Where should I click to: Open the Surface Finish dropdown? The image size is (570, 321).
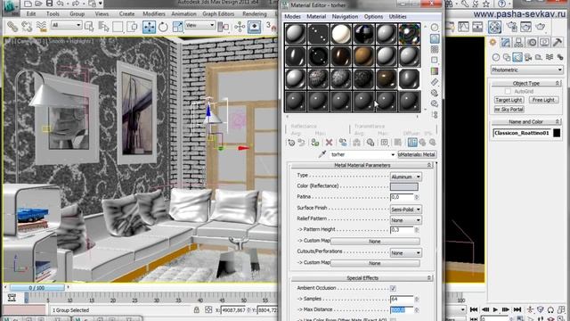(x=406, y=210)
